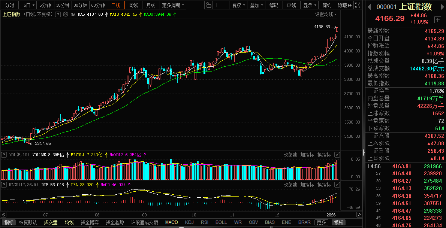
Task: Close the VOL indicator panel
Action: tap(337, 155)
